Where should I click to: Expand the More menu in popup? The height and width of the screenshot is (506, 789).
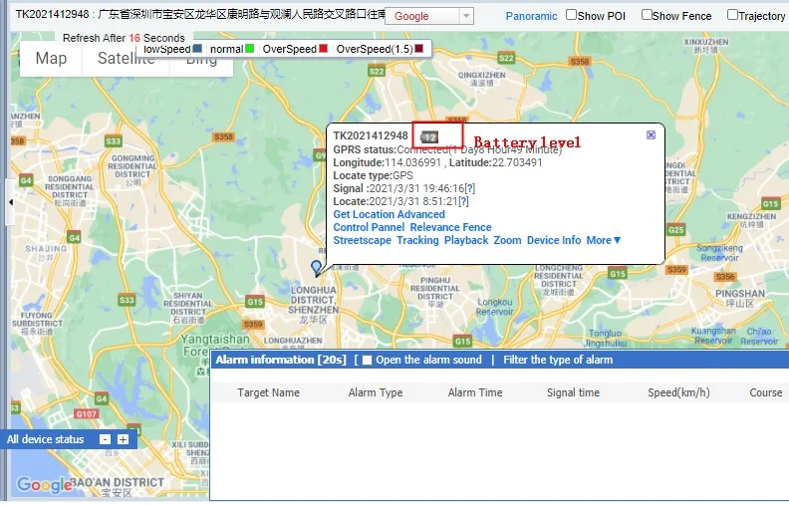tap(604, 240)
